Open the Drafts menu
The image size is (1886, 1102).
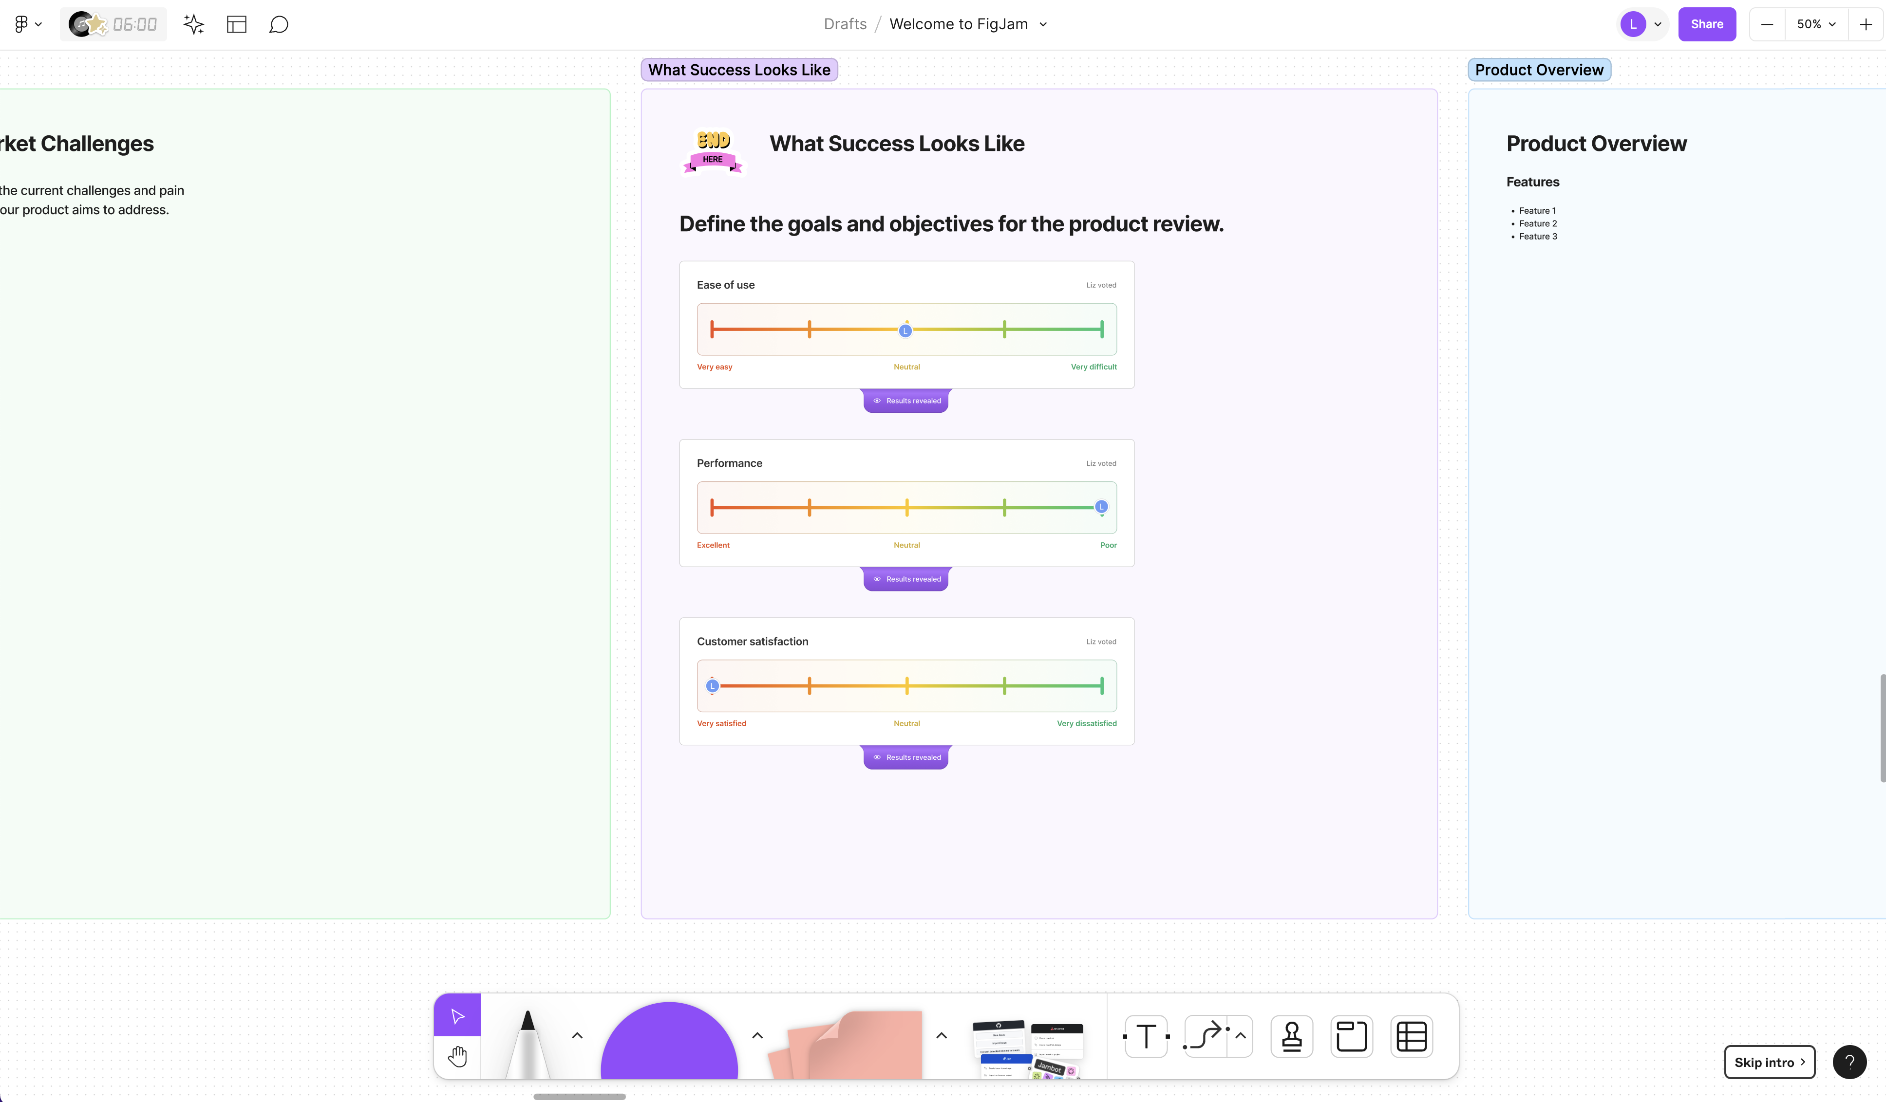coord(845,24)
